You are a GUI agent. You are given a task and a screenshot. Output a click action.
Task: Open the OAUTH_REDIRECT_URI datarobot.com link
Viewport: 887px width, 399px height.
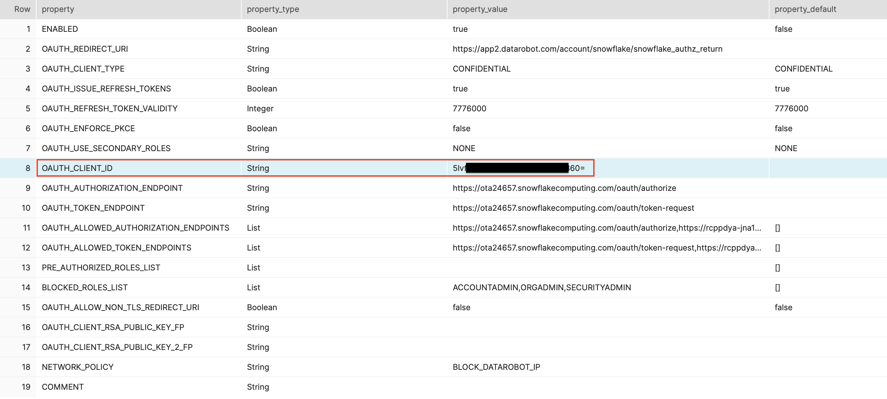coord(588,48)
